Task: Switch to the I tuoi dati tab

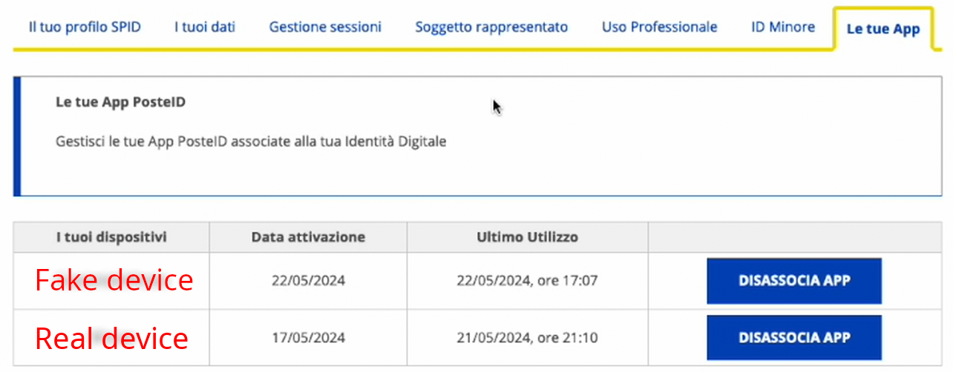Action: click(205, 27)
